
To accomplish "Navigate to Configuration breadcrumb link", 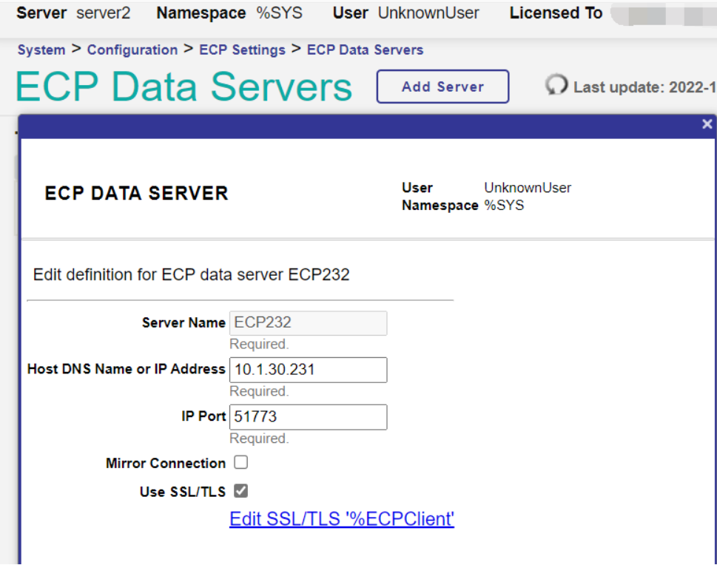I will [132, 50].
